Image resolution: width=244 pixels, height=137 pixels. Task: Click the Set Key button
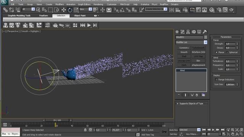click(x=173, y=134)
